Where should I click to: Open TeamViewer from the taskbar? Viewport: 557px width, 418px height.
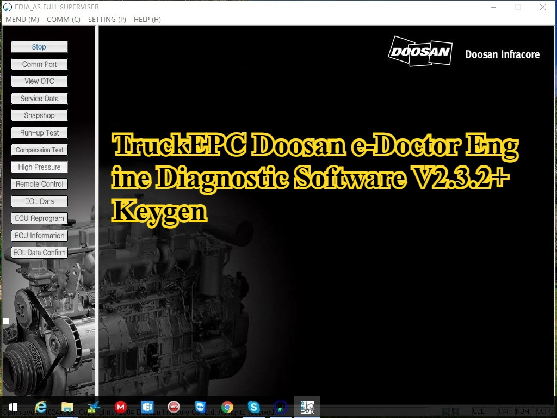coord(201,407)
